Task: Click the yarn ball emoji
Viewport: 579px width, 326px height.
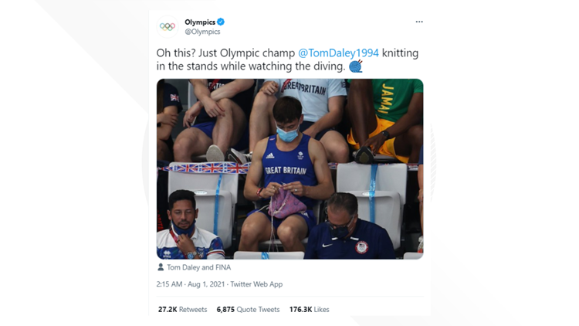Action: (x=356, y=66)
